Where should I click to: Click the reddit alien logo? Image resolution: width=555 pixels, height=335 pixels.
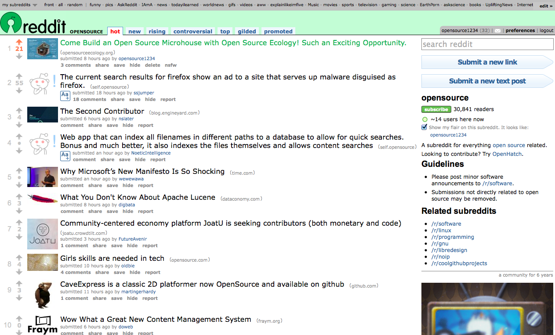click(x=11, y=23)
